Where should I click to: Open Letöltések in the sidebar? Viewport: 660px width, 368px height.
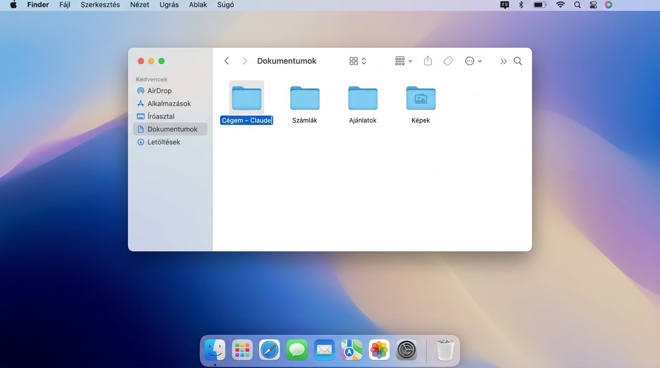point(170,142)
